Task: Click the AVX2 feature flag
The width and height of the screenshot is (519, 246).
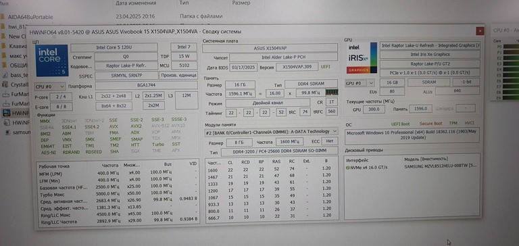Action: pyautogui.click(x=136, y=126)
